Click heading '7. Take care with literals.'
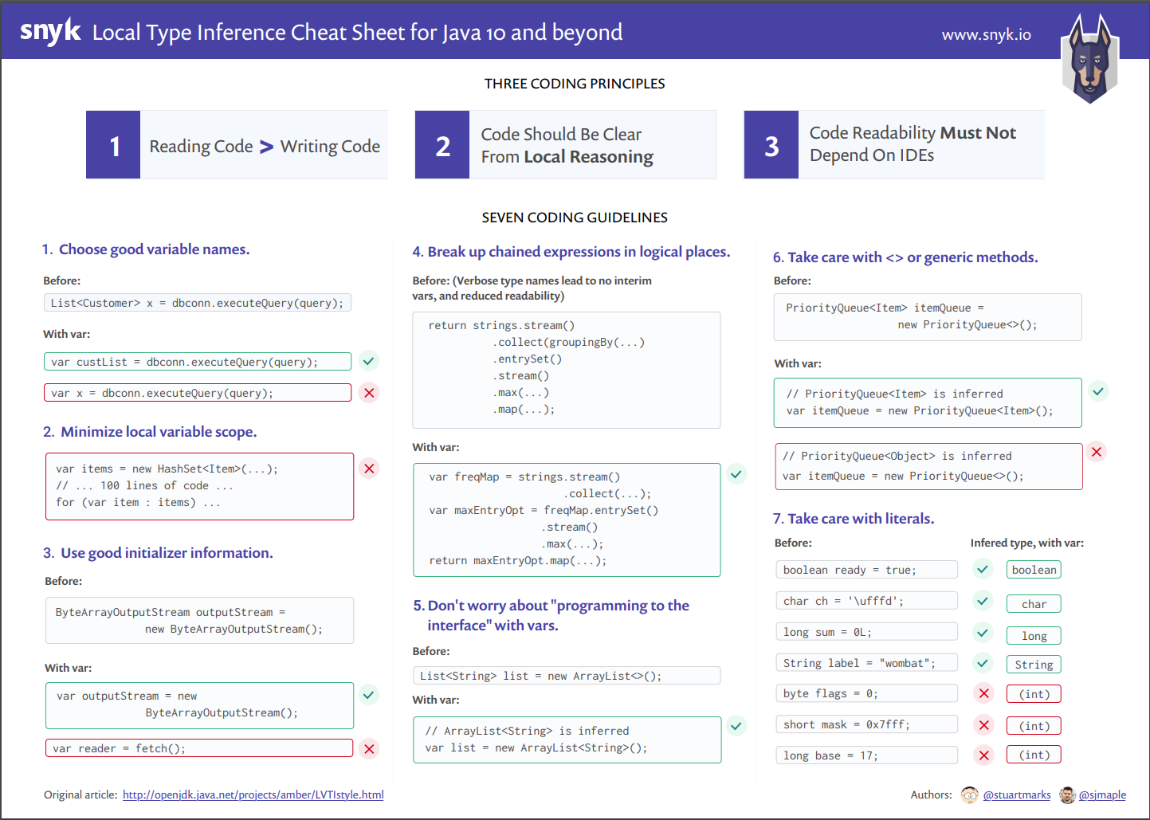This screenshot has width=1150, height=820. coord(853,519)
